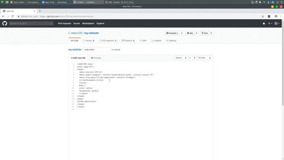Open Issues in top navigation
The image size is (284, 160).
pyautogui.click(x=77, y=24)
